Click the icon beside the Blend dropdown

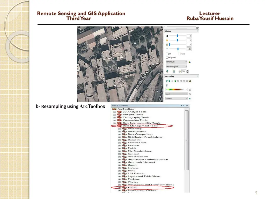[190, 94]
